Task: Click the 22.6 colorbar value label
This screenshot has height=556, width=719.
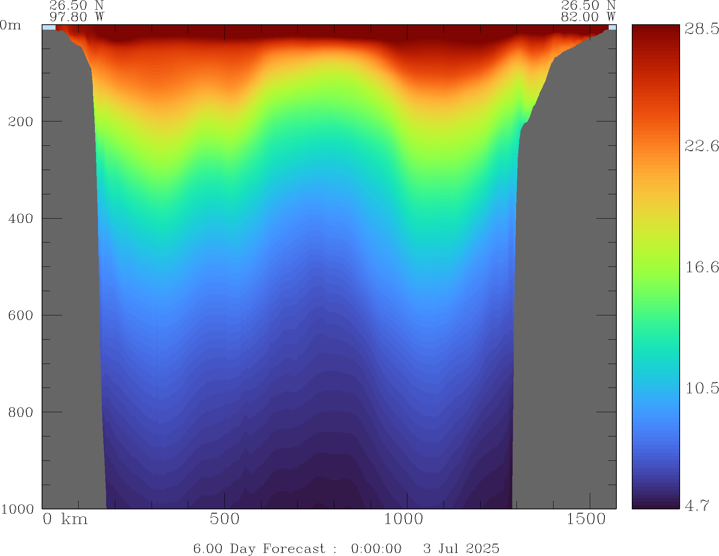Action: [x=701, y=146]
